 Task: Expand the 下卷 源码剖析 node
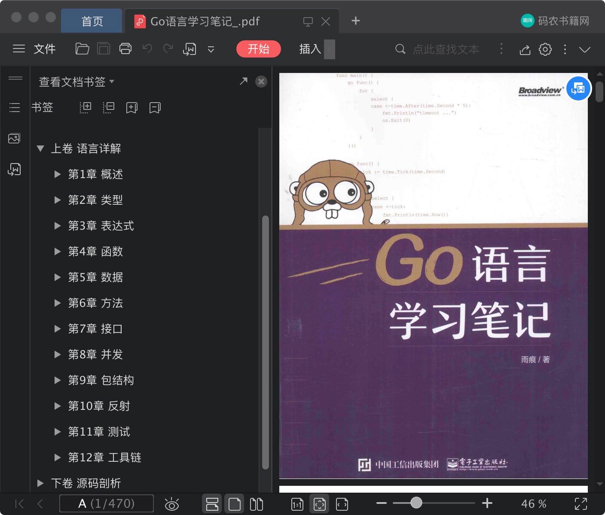tap(40, 483)
